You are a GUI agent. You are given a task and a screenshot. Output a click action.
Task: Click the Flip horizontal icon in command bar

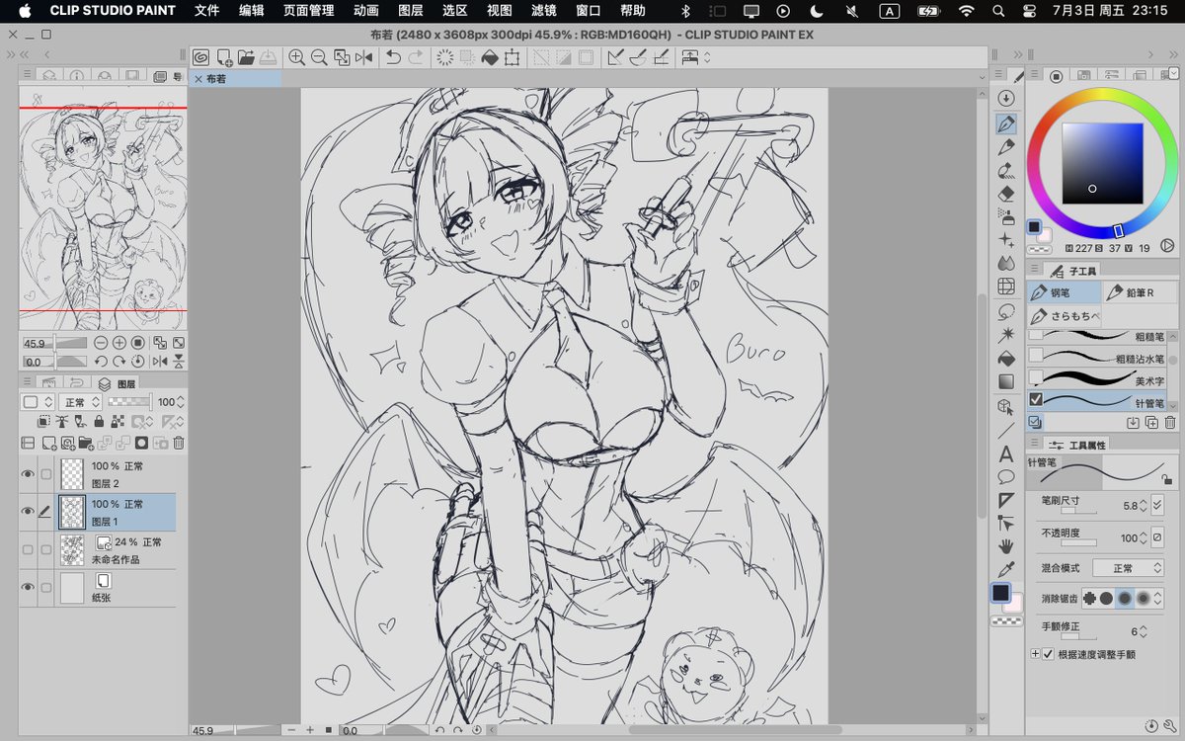[364, 58]
